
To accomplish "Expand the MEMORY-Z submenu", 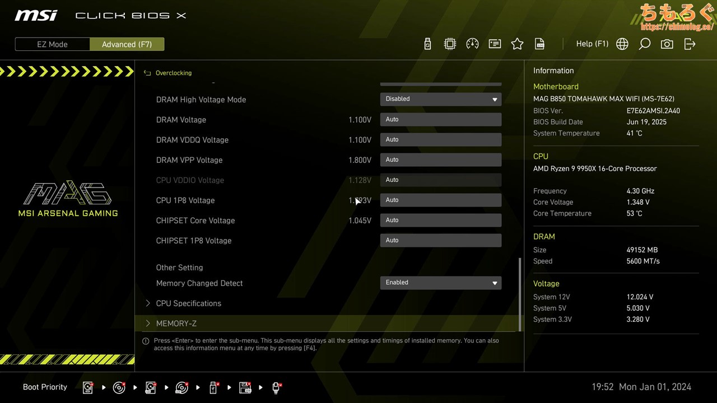I will [176, 324].
